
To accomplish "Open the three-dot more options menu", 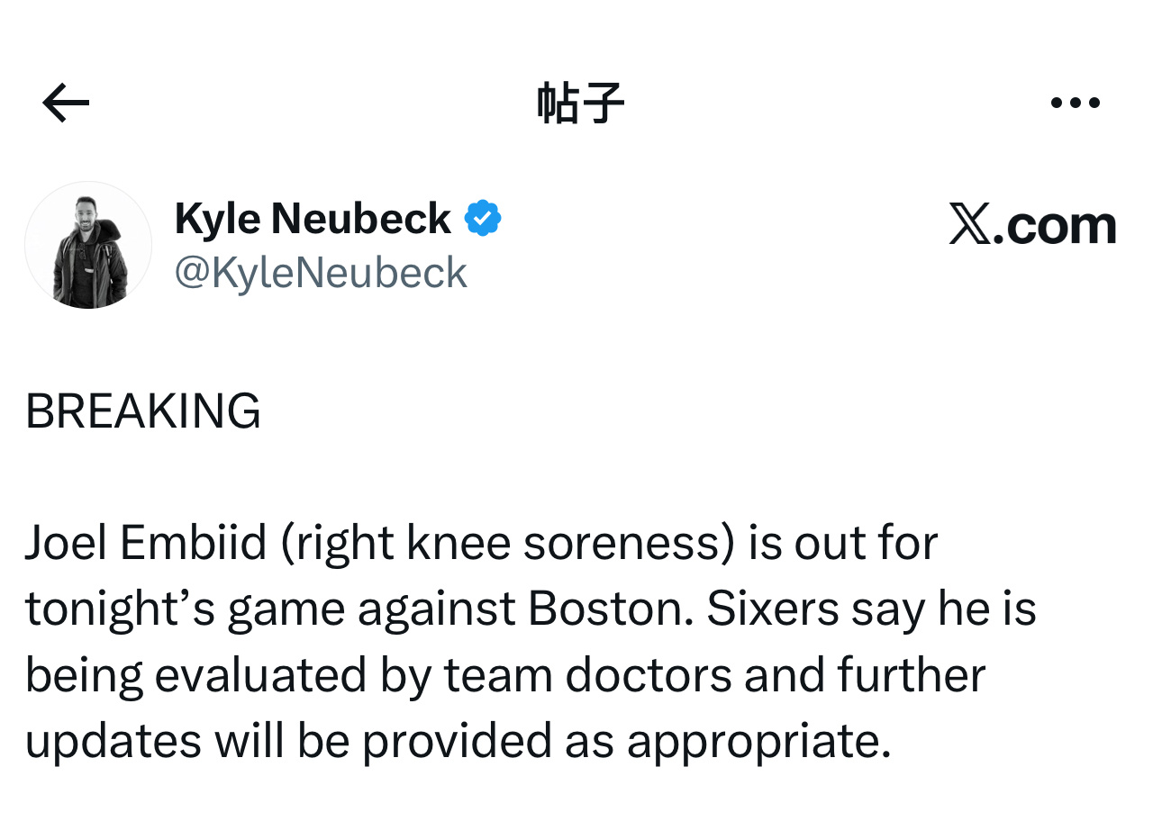I will click(1076, 104).
